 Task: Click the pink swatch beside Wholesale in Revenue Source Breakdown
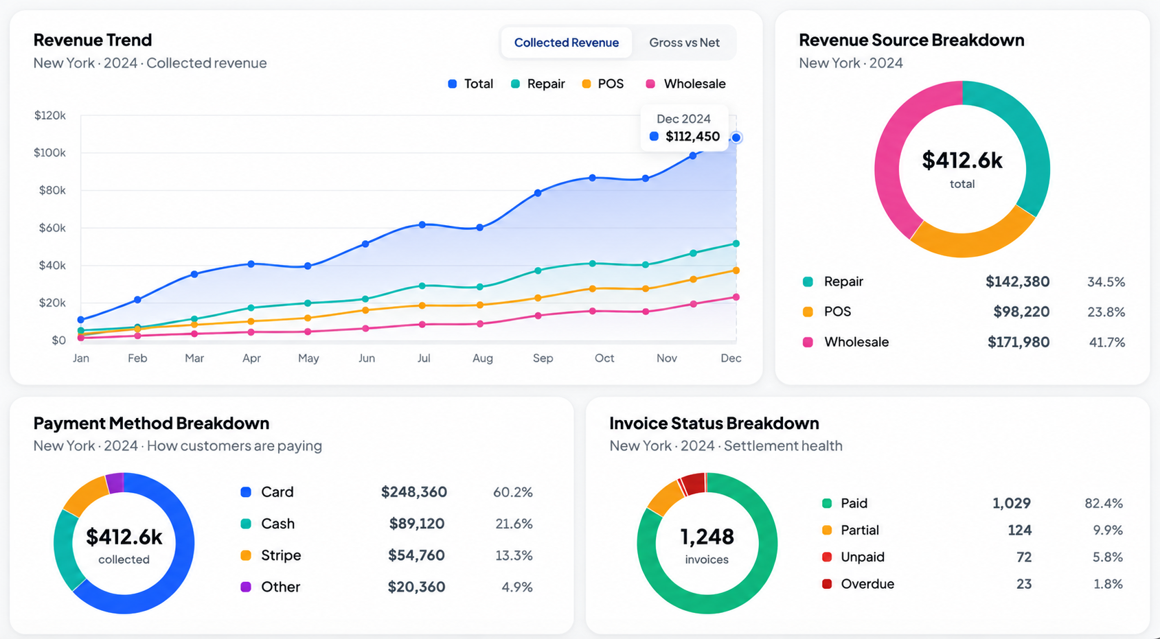pyautogui.click(x=808, y=342)
